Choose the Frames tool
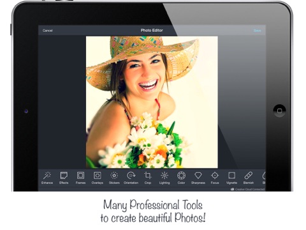Viewport: 306px width, 230px height. point(80,178)
